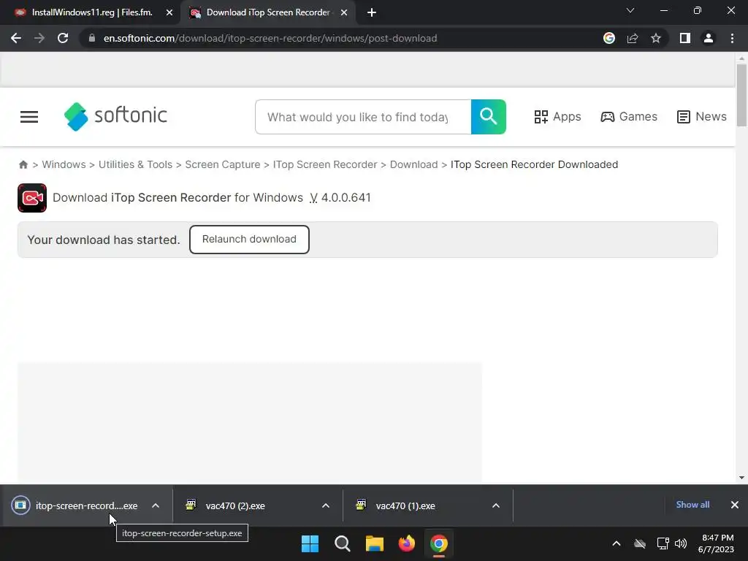Click the Google icon in address bar

pyautogui.click(x=609, y=38)
